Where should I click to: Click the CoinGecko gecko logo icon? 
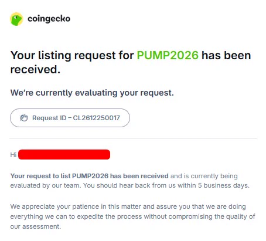16,19
